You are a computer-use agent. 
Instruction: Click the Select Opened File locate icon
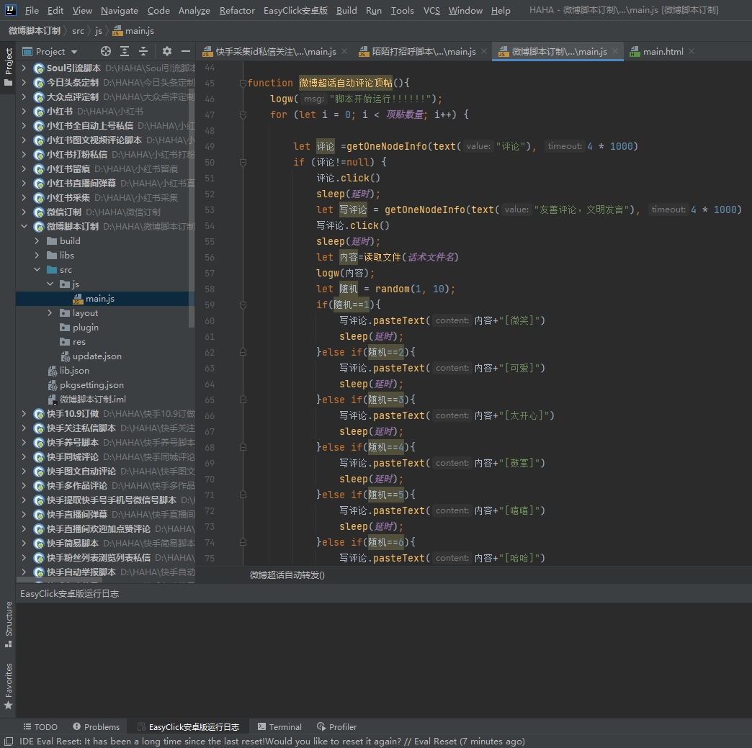click(105, 51)
